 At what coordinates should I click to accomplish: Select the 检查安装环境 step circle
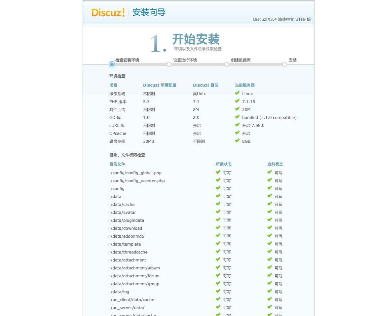tap(112, 64)
